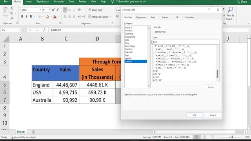Click the Share button

coord(242,2)
